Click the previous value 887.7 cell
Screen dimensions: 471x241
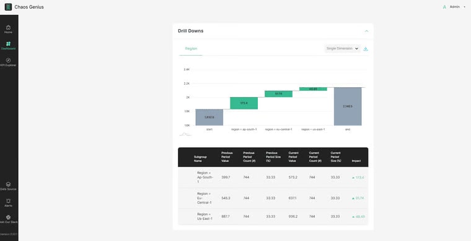tap(226, 216)
